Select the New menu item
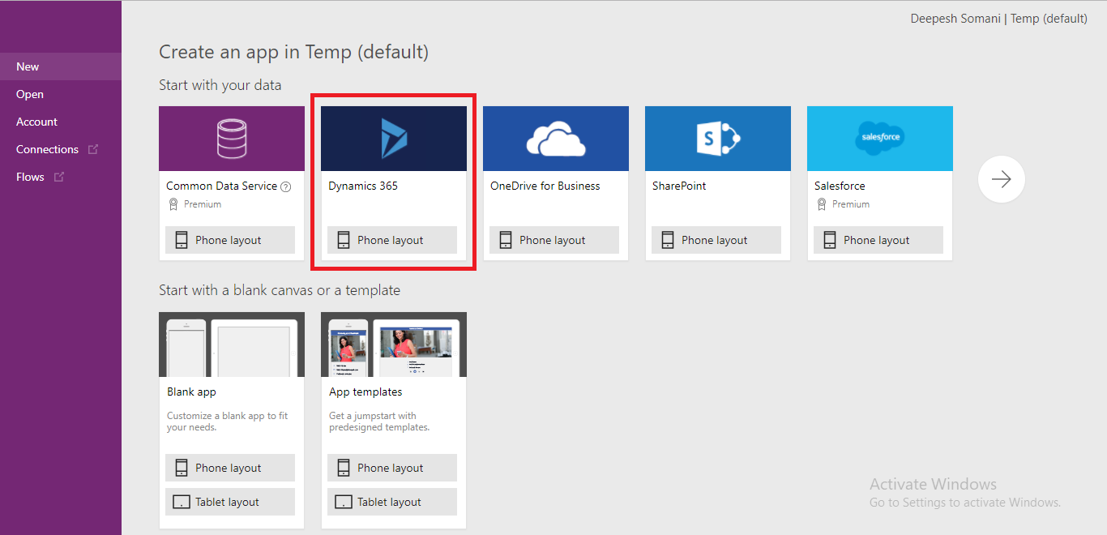Viewport: 1107px width, 535px height. coord(61,66)
